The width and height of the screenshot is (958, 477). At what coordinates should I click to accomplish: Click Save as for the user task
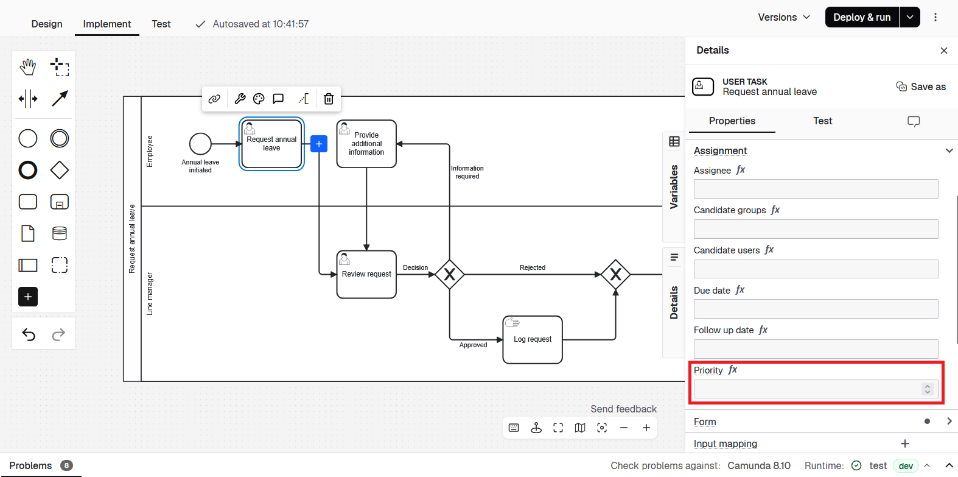pyautogui.click(x=921, y=87)
